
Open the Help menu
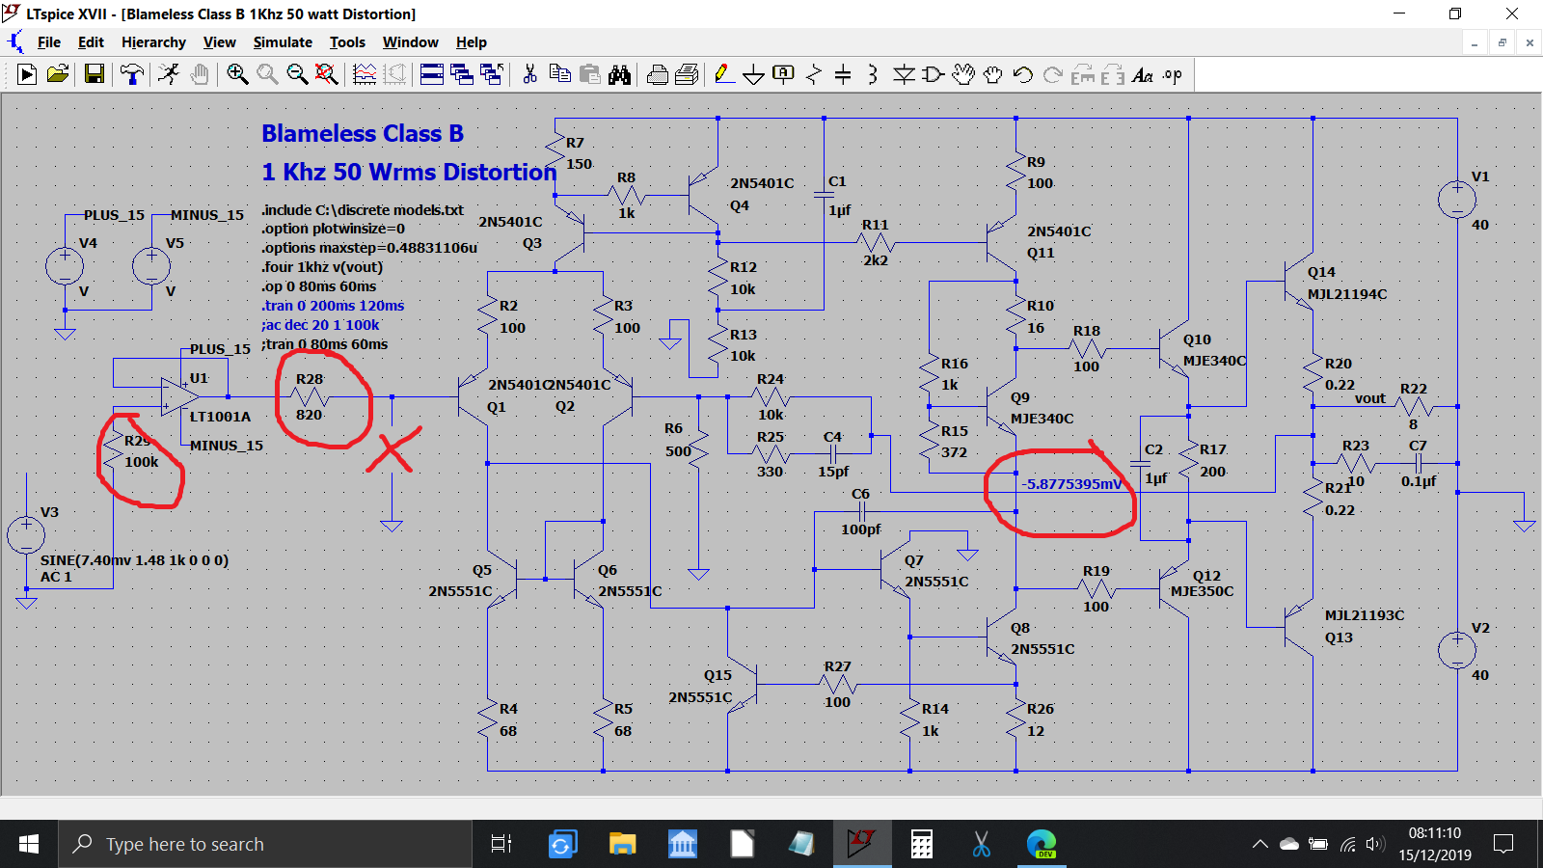(472, 42)
